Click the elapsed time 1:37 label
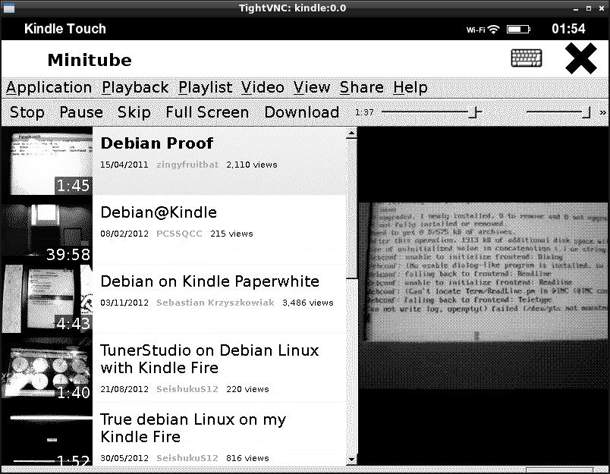 coord(364,113)
